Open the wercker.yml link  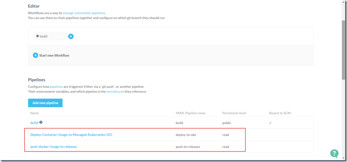[114, 92]
